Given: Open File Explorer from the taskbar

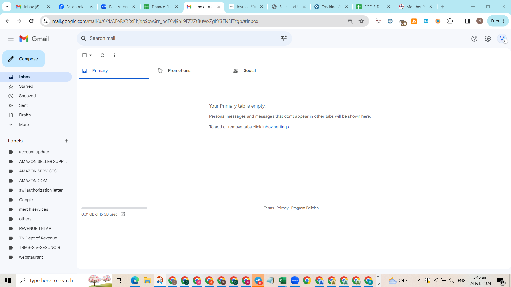Looking at the screenshot, I should pyautogui.click(x=147, y=281).
